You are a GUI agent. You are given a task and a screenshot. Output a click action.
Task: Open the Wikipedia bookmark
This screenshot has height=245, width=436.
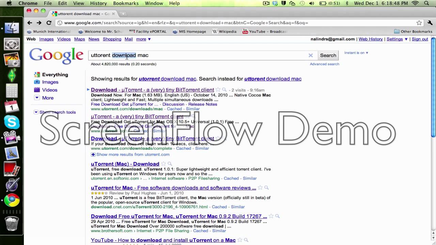pyautogui.click(x=224, y=32)
